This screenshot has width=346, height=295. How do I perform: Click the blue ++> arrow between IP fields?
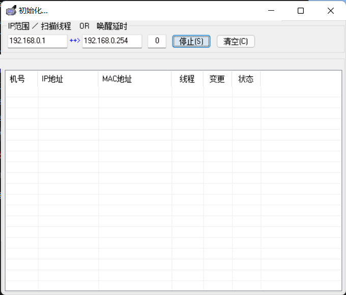click(75, 41)
